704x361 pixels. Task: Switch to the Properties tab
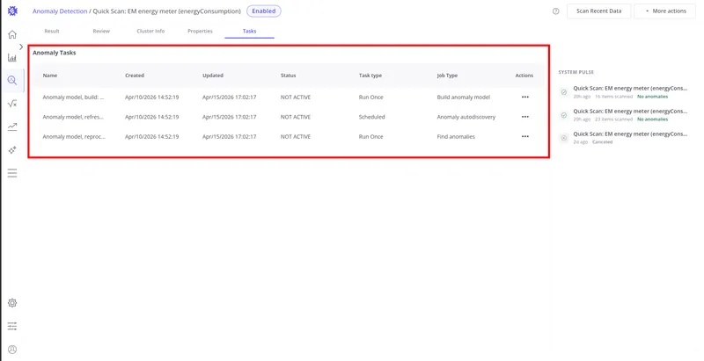pyautogui.click(x=201, y=31)
